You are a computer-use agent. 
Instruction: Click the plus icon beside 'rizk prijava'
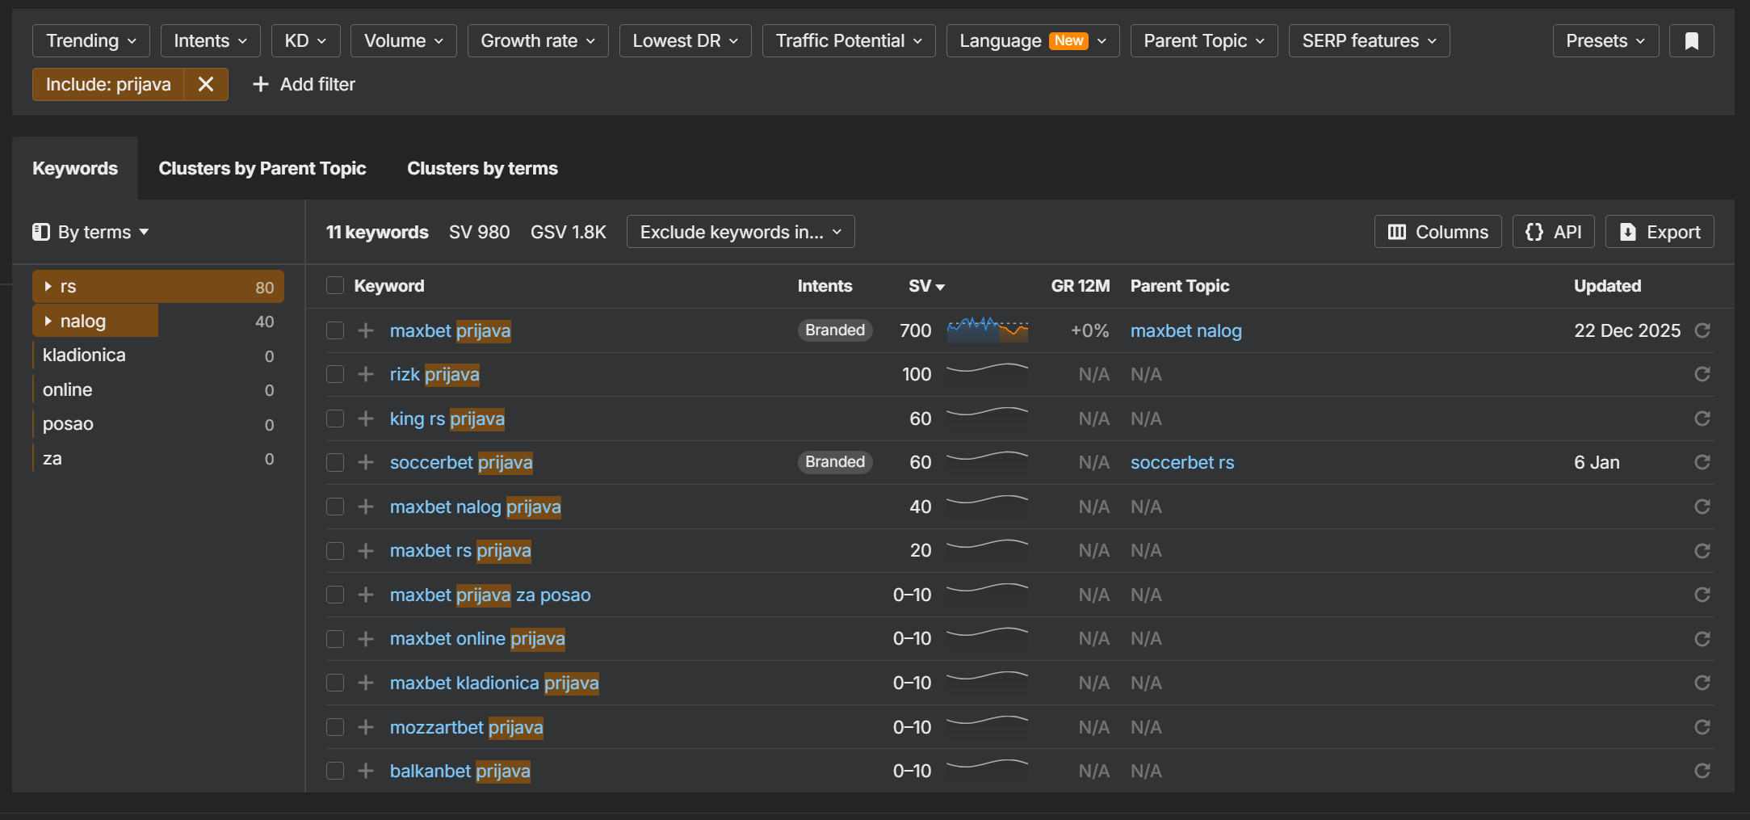(x=366, y=375)
